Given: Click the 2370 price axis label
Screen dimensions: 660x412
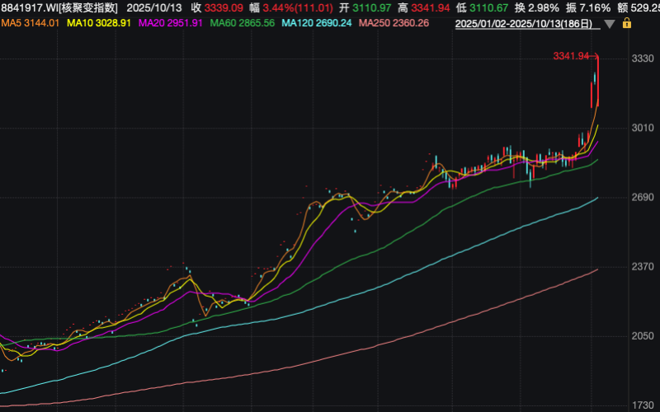Looking at the screenshot, I should point(643,267).
